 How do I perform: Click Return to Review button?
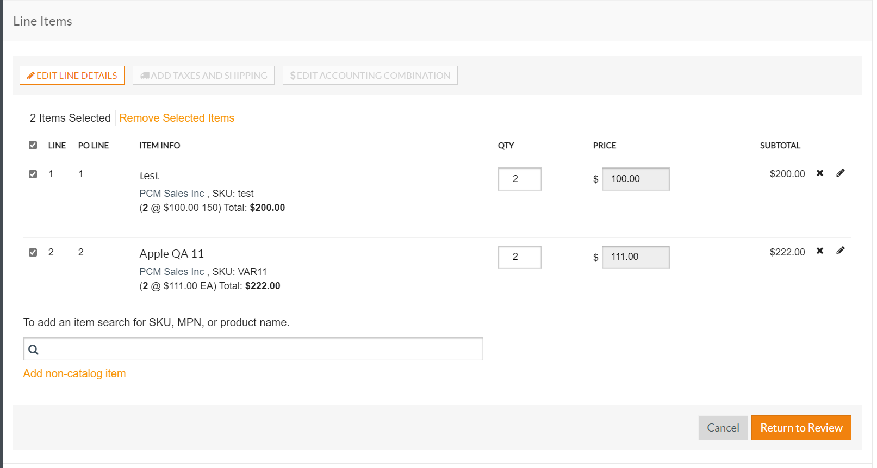point(801,428)
